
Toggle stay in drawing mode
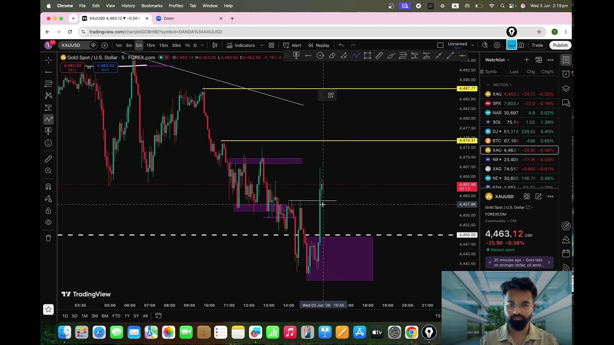click(x=48, y=198)
